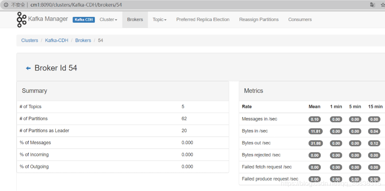Open the Consumers page
Image resolution: width=385 pixels, height=191 pixels.
300,19
